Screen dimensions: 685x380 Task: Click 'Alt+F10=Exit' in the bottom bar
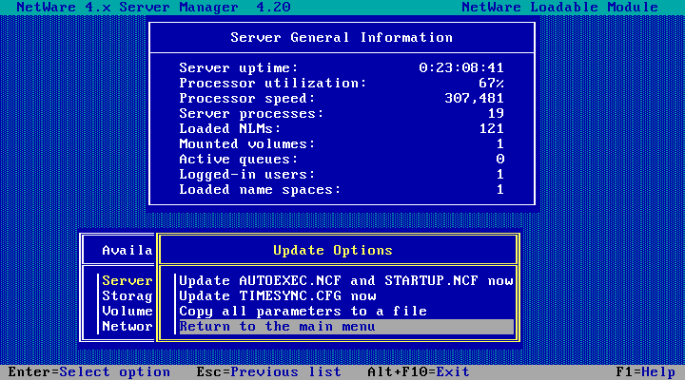419,371
